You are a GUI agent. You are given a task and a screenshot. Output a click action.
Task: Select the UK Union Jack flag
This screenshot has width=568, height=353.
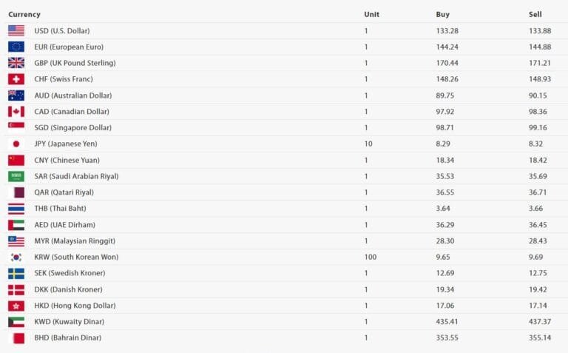16,63
